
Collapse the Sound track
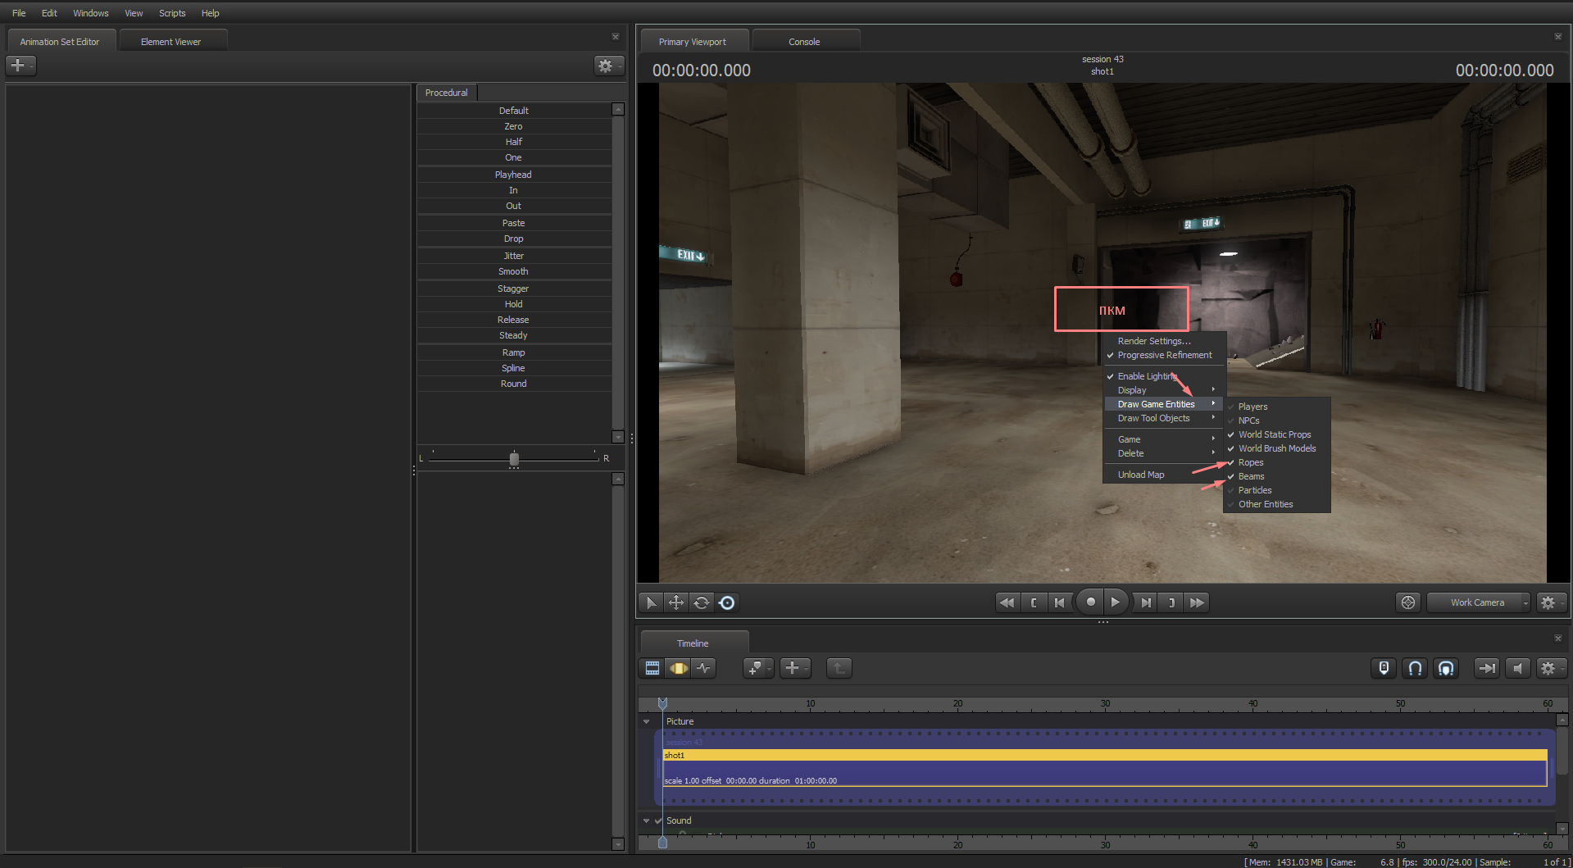pyautogui.click(x=647, y=820)
